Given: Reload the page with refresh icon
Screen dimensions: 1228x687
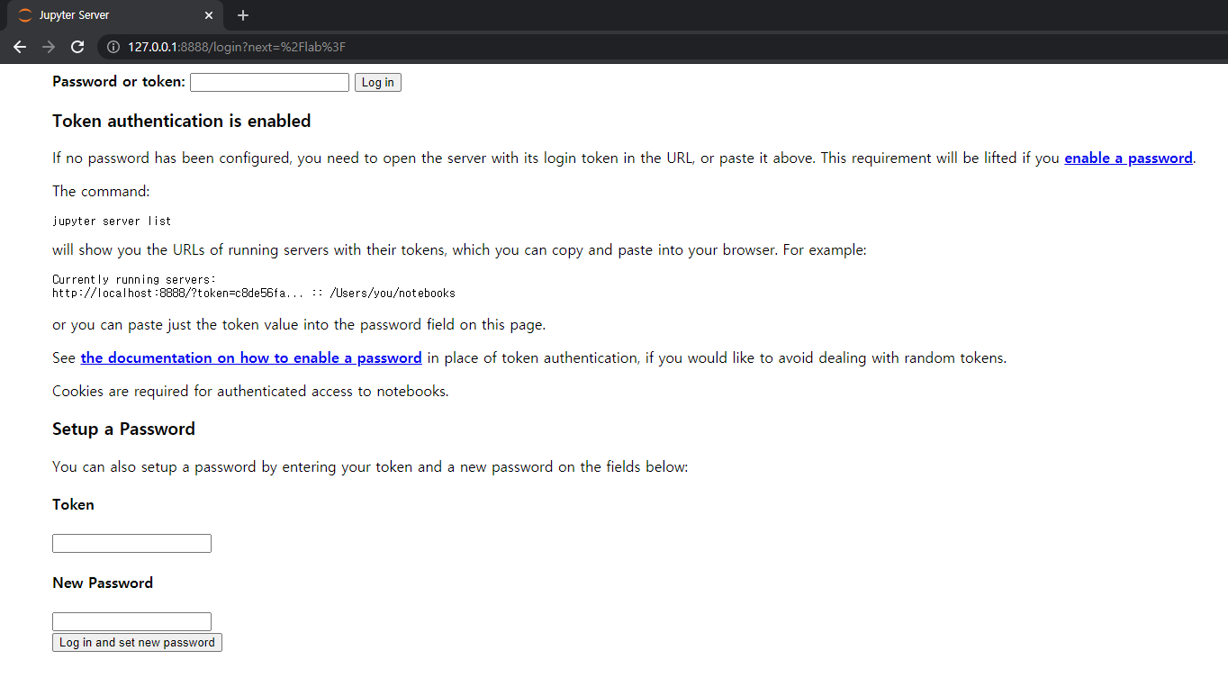Looking at the screenshot, I should [x=77, y=47].
